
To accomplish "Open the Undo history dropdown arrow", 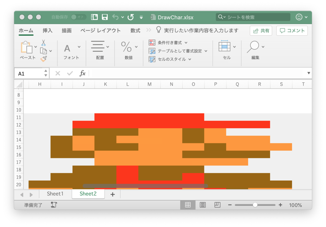I will [123, 17].
